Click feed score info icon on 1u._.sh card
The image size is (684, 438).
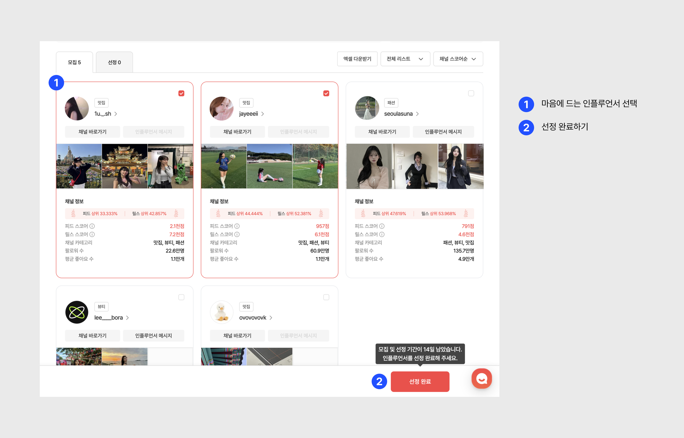point(92,226)
